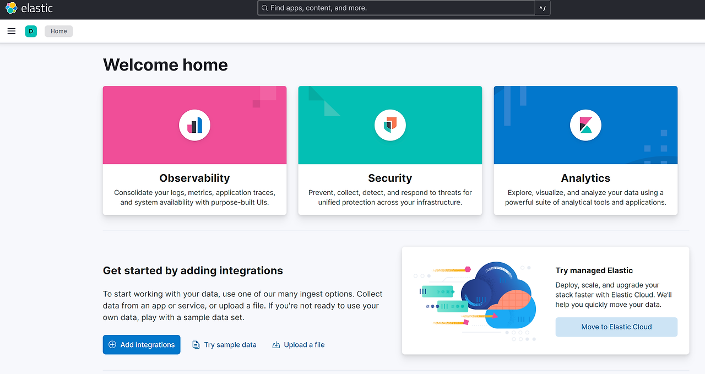Click the Observability bar chart icon
Viewport: 705px width, 374px height.
coord(194,125)
